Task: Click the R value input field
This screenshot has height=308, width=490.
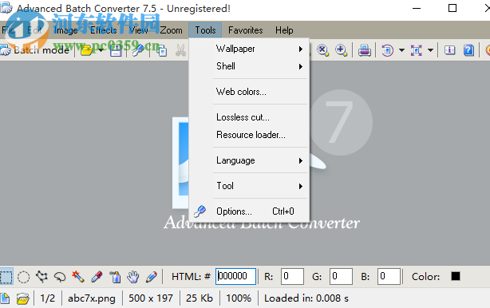Action: (292, 276)
